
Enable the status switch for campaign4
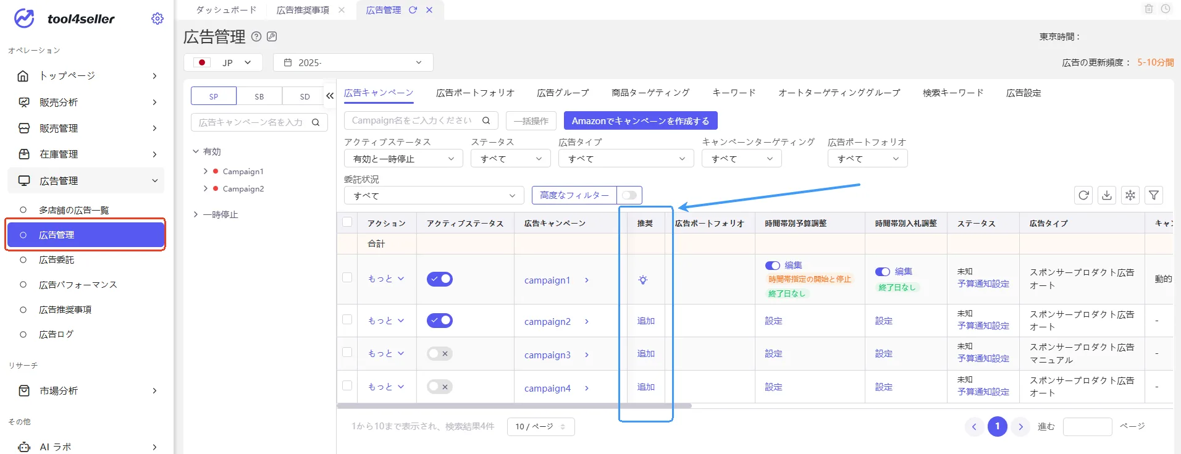(440, 387)
